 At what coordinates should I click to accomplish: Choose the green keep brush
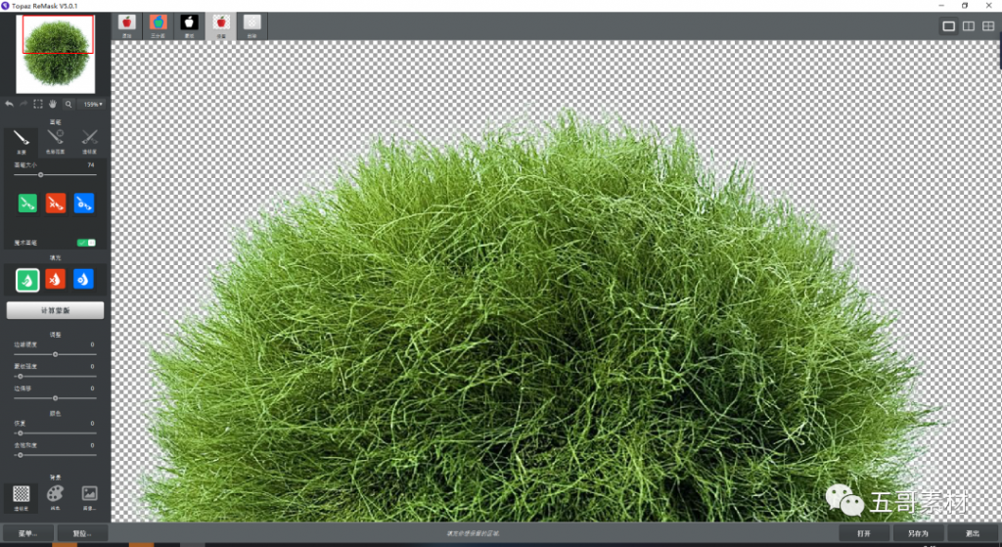click(27, 204)
